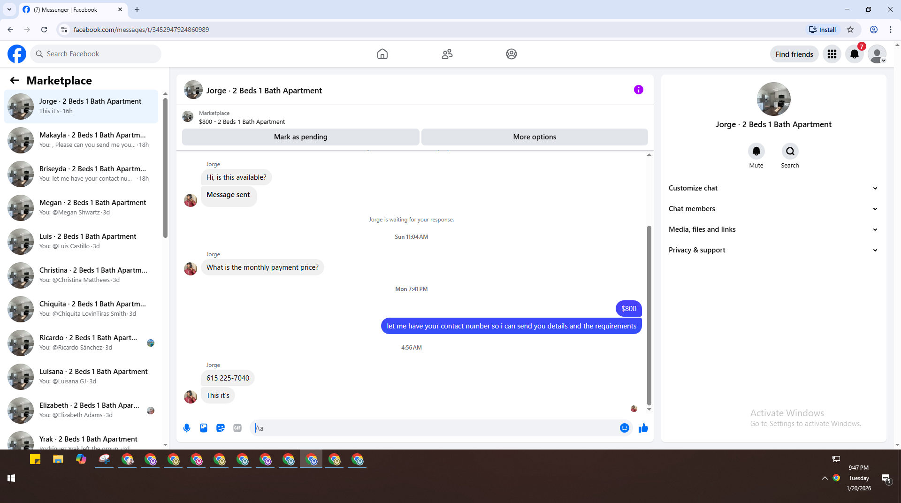Click the conversation list scrollbar

tap(165, 168)
